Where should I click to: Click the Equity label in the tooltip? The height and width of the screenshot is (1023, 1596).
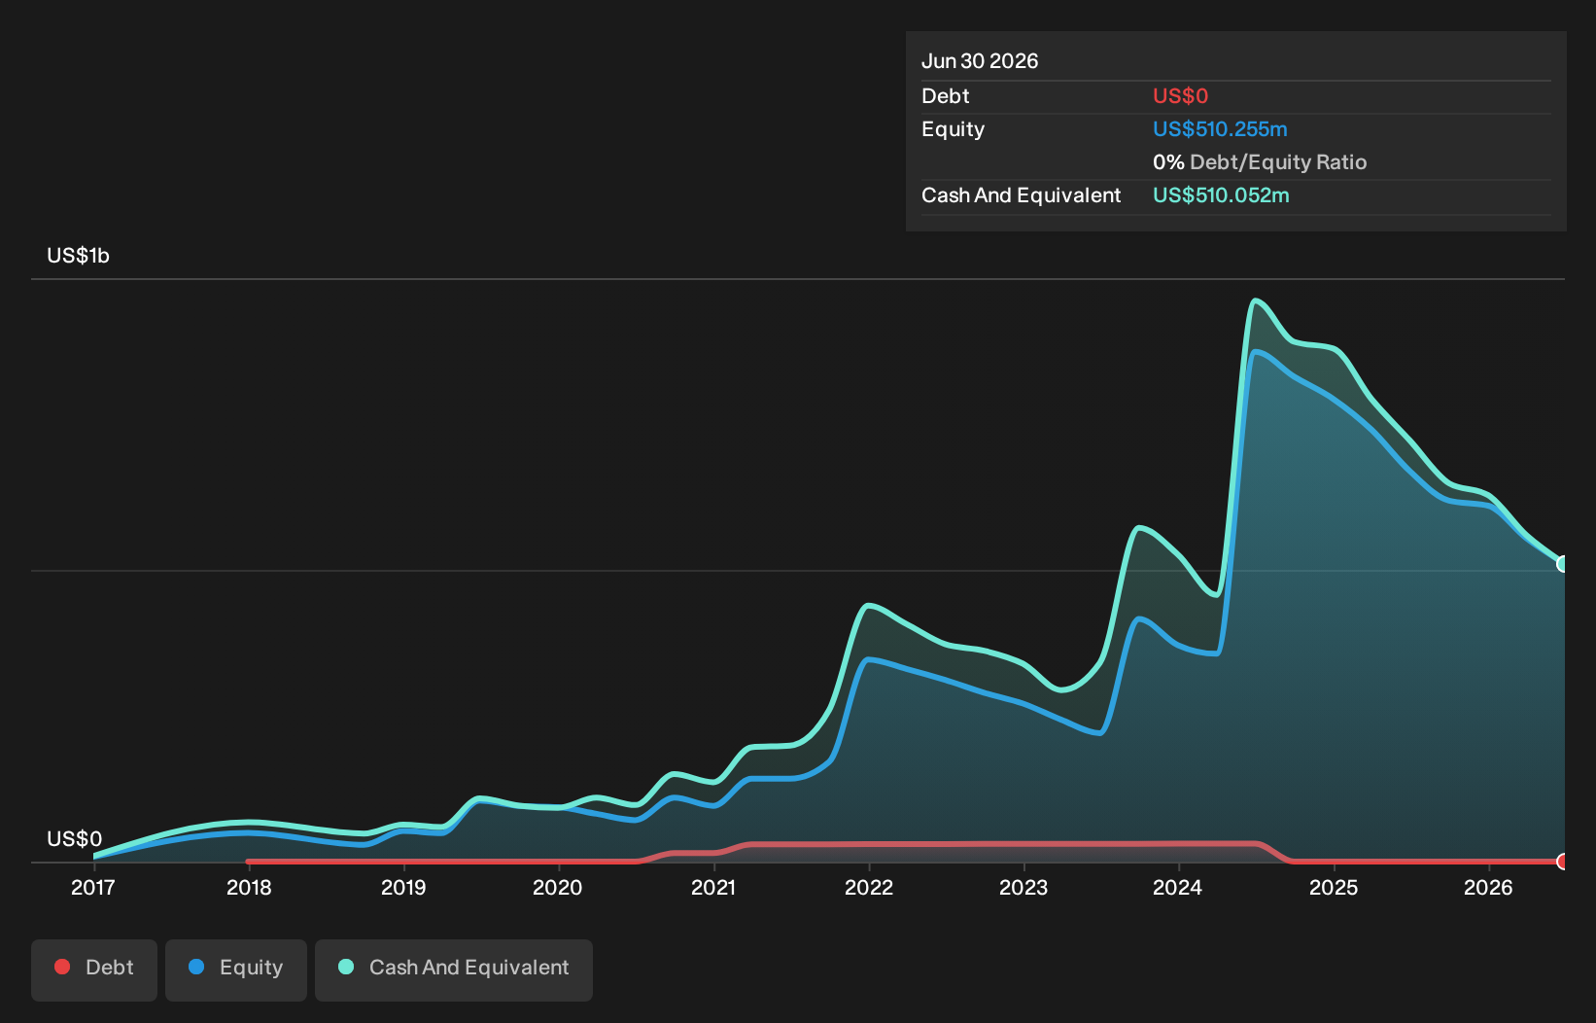[954, 129]
